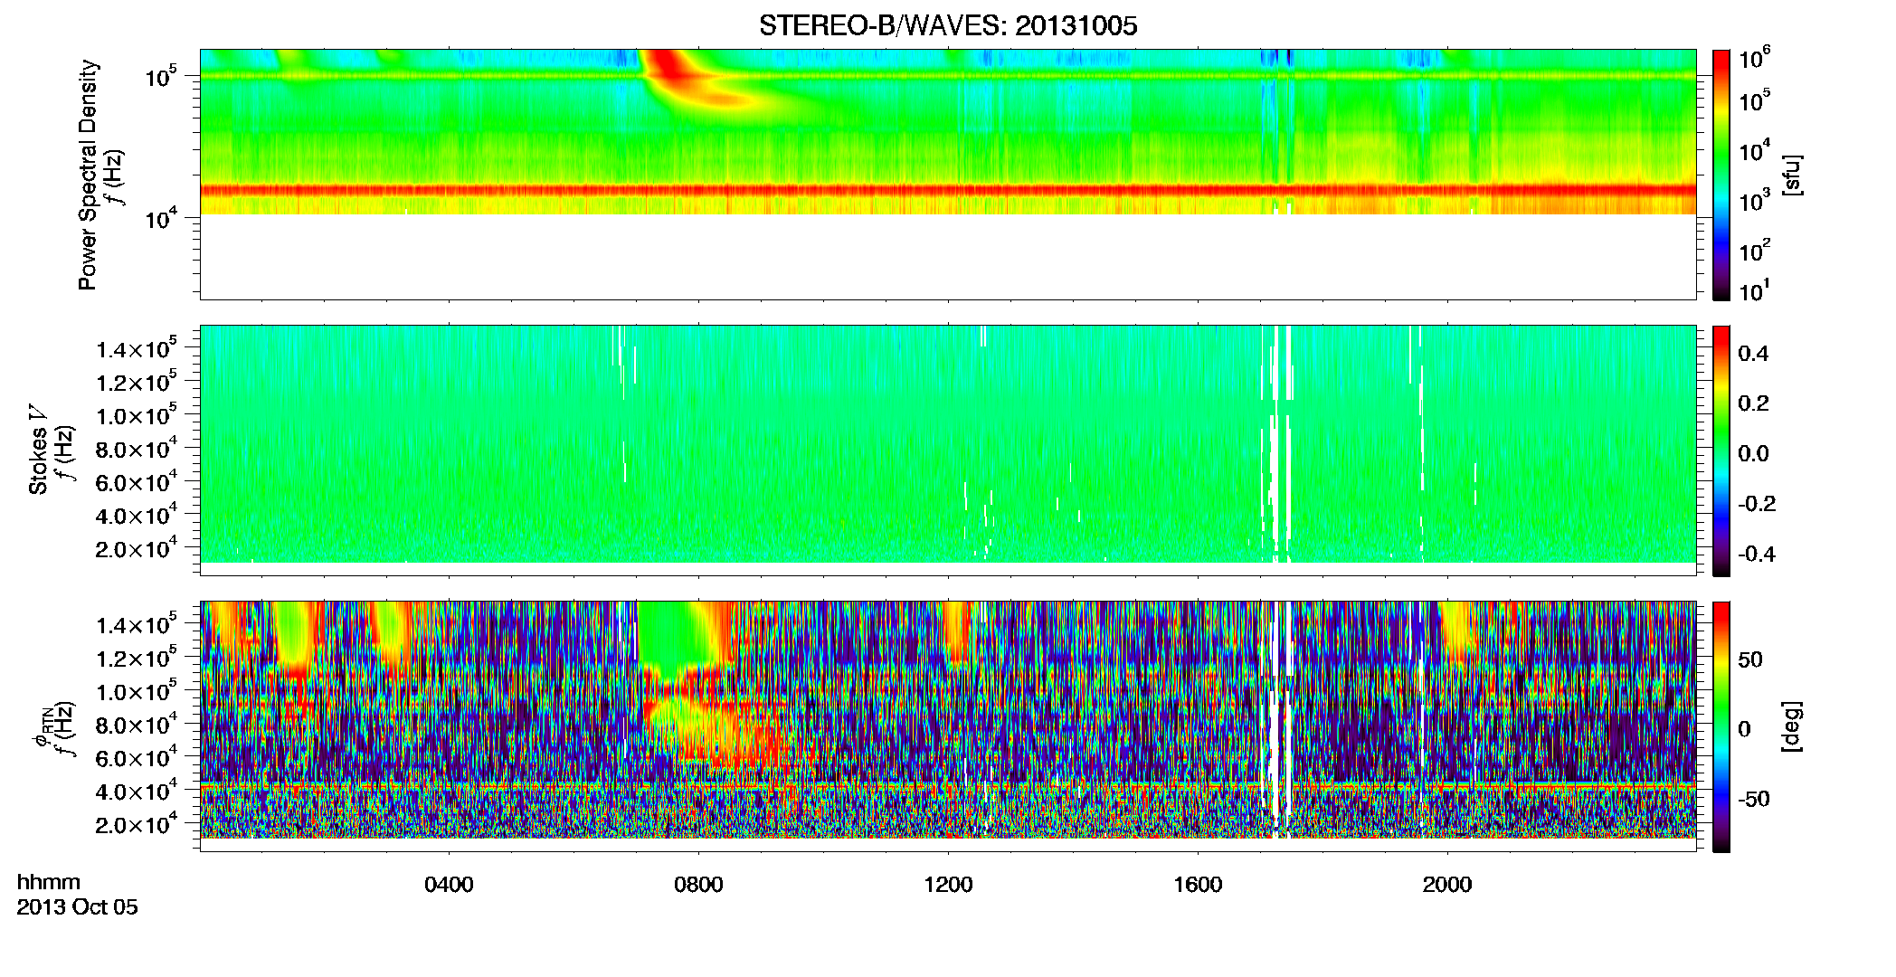
Task: Click the "[sfu]" colorbar unit label
Action: pyautogui.click(x=1792, y=175)
